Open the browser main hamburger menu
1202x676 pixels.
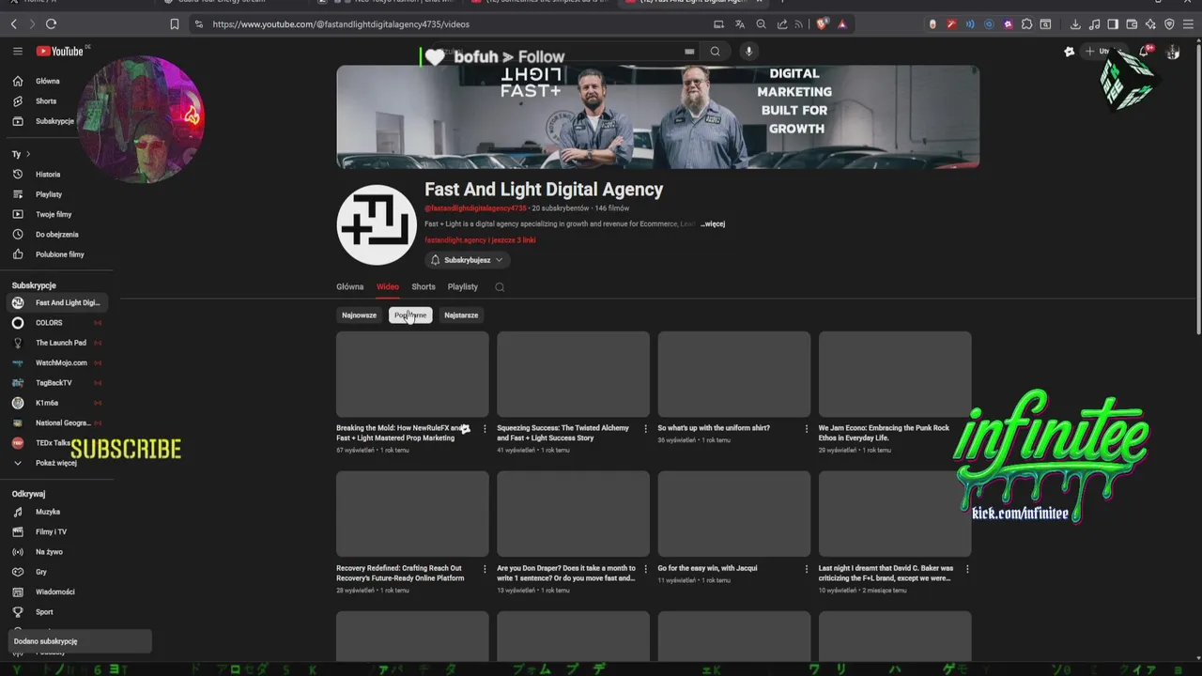1188,24
